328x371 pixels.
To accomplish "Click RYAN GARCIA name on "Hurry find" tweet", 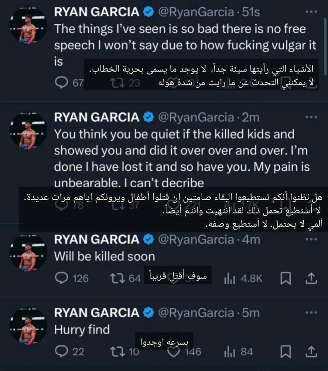I will (97, 313).
